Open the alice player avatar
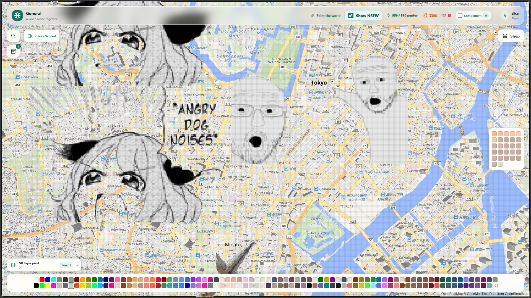 tap(505, 16)
